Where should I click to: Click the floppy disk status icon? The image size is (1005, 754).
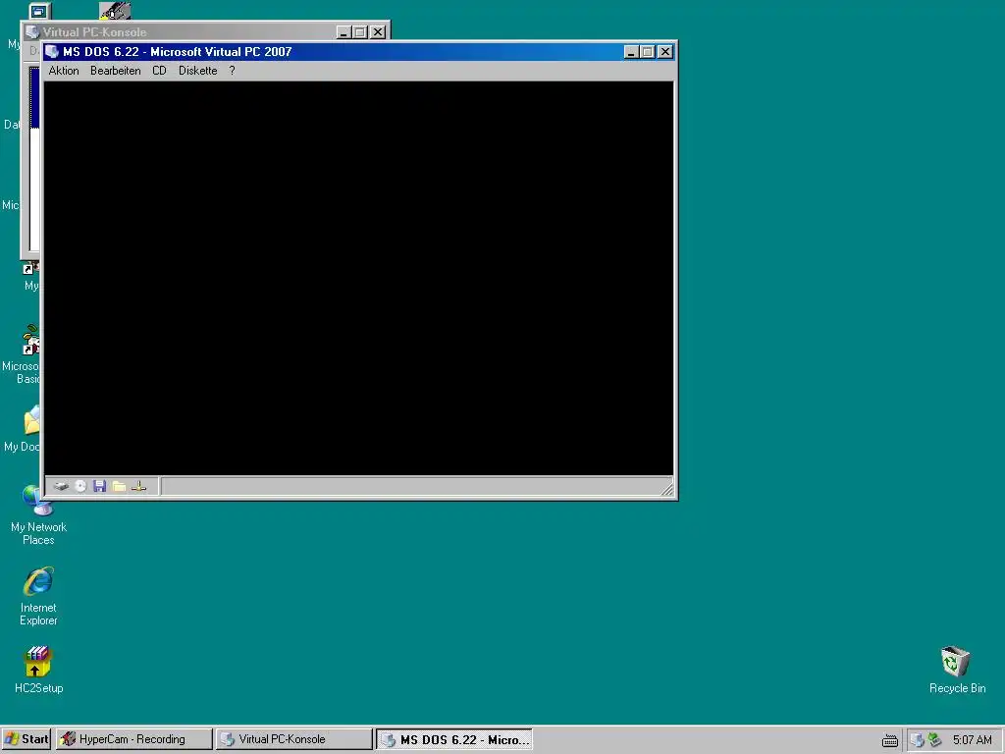99,486
